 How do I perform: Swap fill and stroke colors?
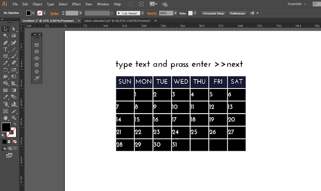pyautogui.click(x=15, y=124)
